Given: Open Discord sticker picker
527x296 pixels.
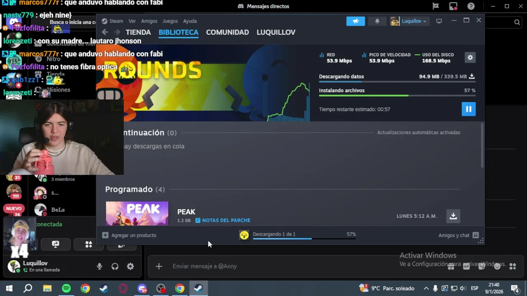Looking at the screenshot, I should pos(482,266).
